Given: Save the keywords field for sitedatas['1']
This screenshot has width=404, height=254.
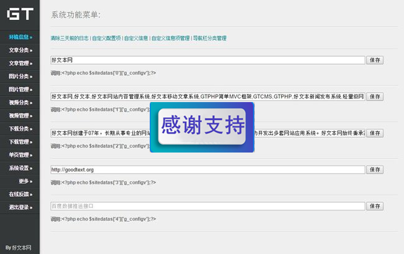Looking at the screenshot, I should 375,96.
